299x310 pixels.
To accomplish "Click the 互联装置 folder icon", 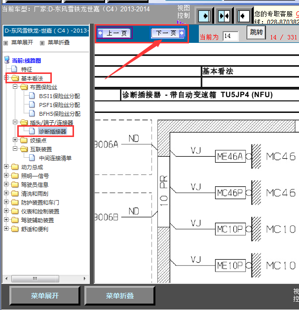I will point(24,149).
